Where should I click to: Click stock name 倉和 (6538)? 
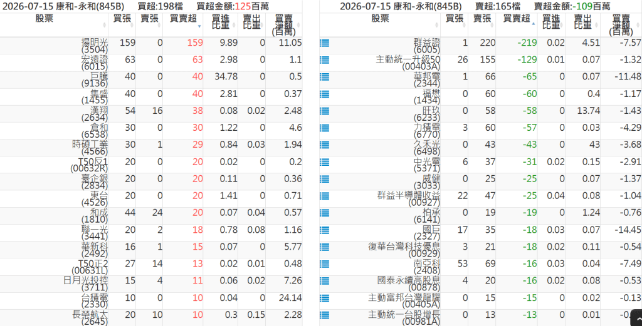coord(95,131)
